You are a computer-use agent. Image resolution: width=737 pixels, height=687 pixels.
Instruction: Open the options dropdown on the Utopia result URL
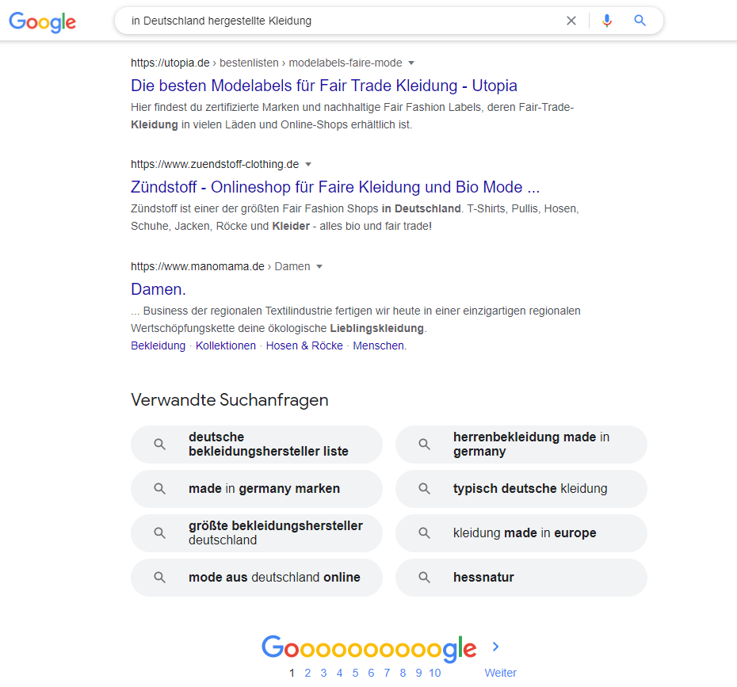point(411,63)
